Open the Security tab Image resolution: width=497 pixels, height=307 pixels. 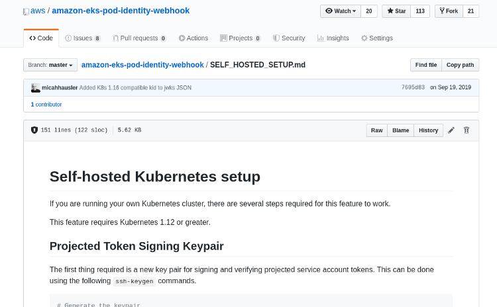pos(289,38)
